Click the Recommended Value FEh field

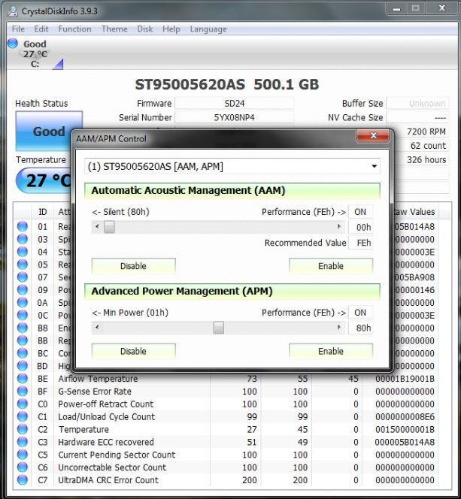pos(360,243)
